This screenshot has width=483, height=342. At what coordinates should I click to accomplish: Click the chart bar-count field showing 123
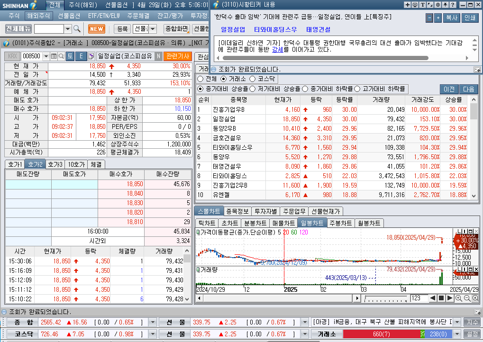[419, 298]
